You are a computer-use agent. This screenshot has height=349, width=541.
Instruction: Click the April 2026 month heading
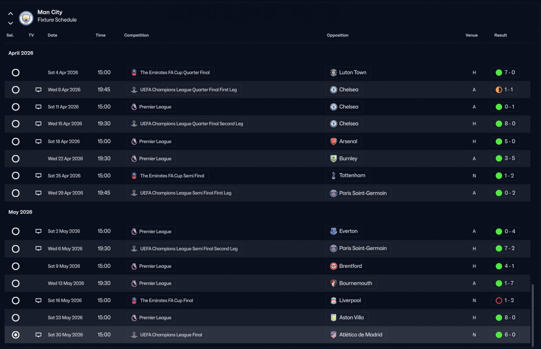[x=21, y=53]
